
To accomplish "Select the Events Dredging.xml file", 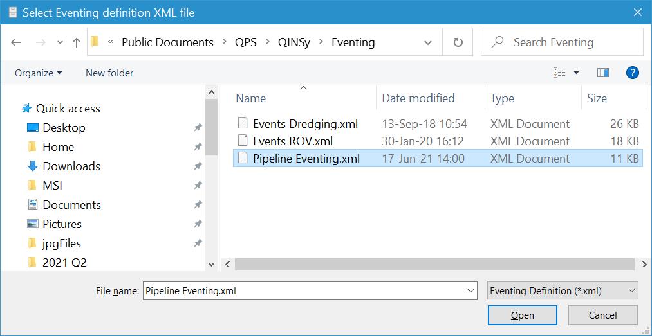I will coord(305,123).
